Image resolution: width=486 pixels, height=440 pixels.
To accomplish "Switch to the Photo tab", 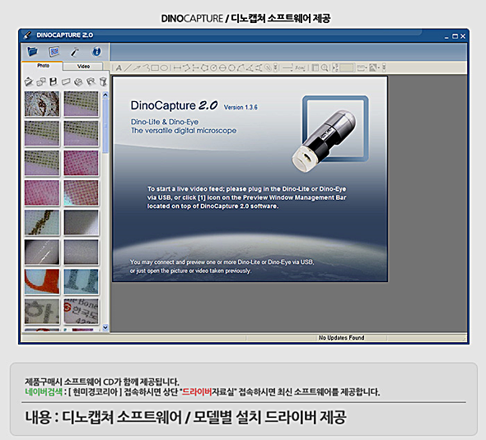I will tap(43, 66).
